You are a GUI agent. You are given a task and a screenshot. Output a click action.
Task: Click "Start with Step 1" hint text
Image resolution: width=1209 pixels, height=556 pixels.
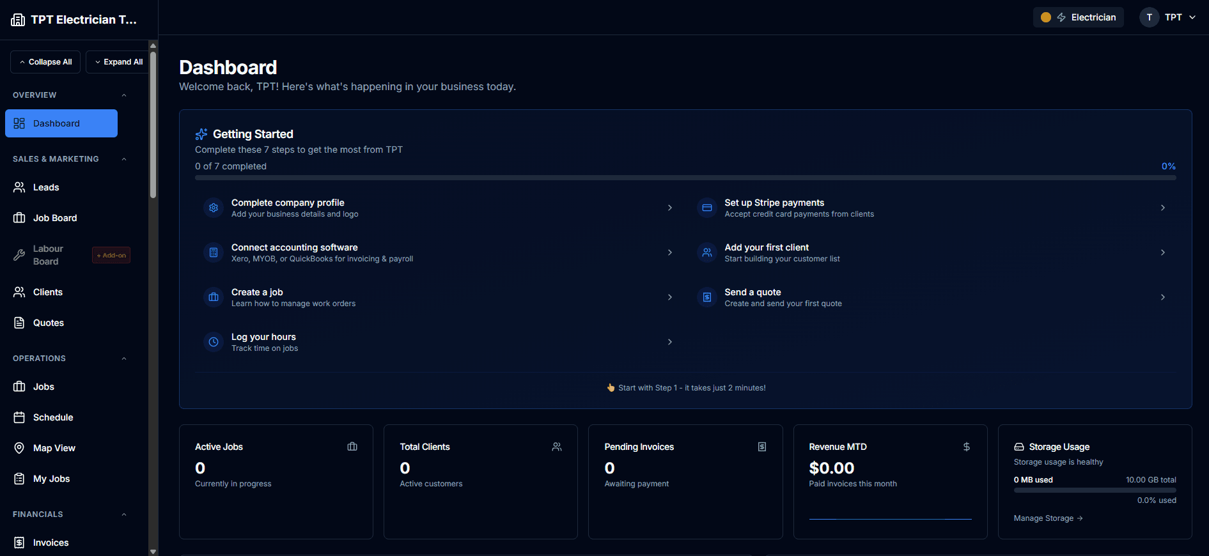(692, 388)
